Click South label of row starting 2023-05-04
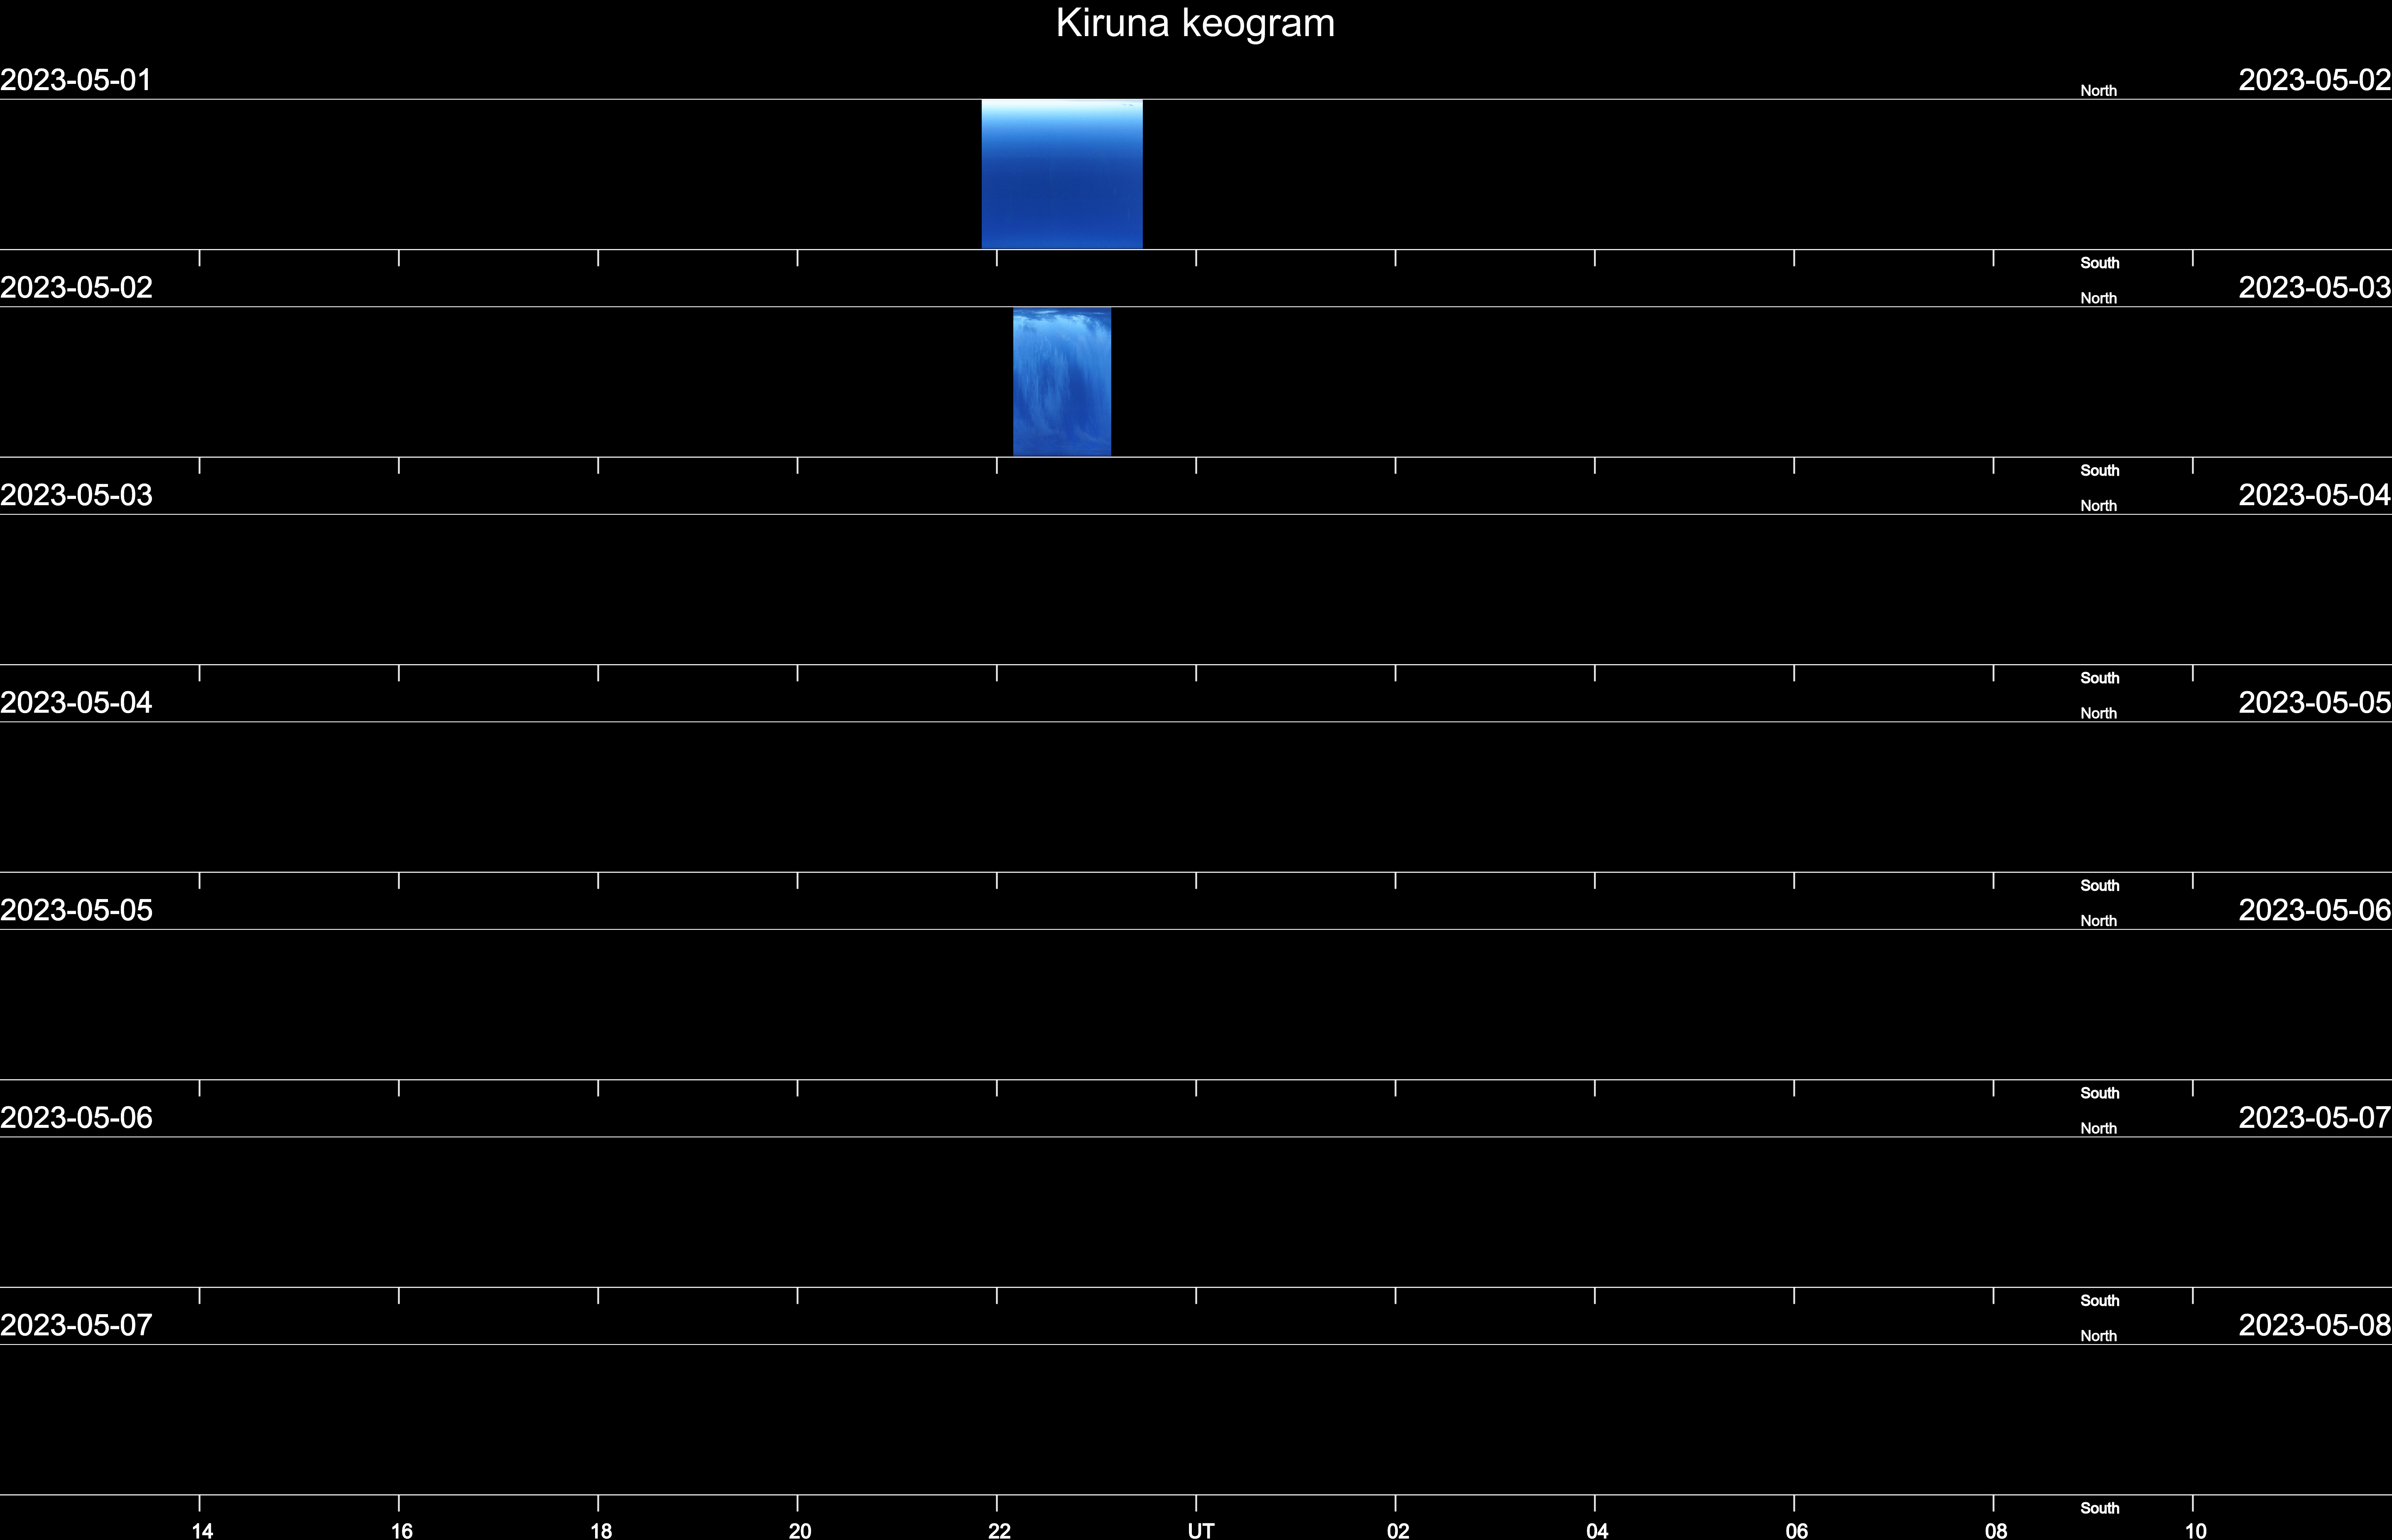Image resolution: width=2392 pixels, height=1540 pixels. (2100, 886)
